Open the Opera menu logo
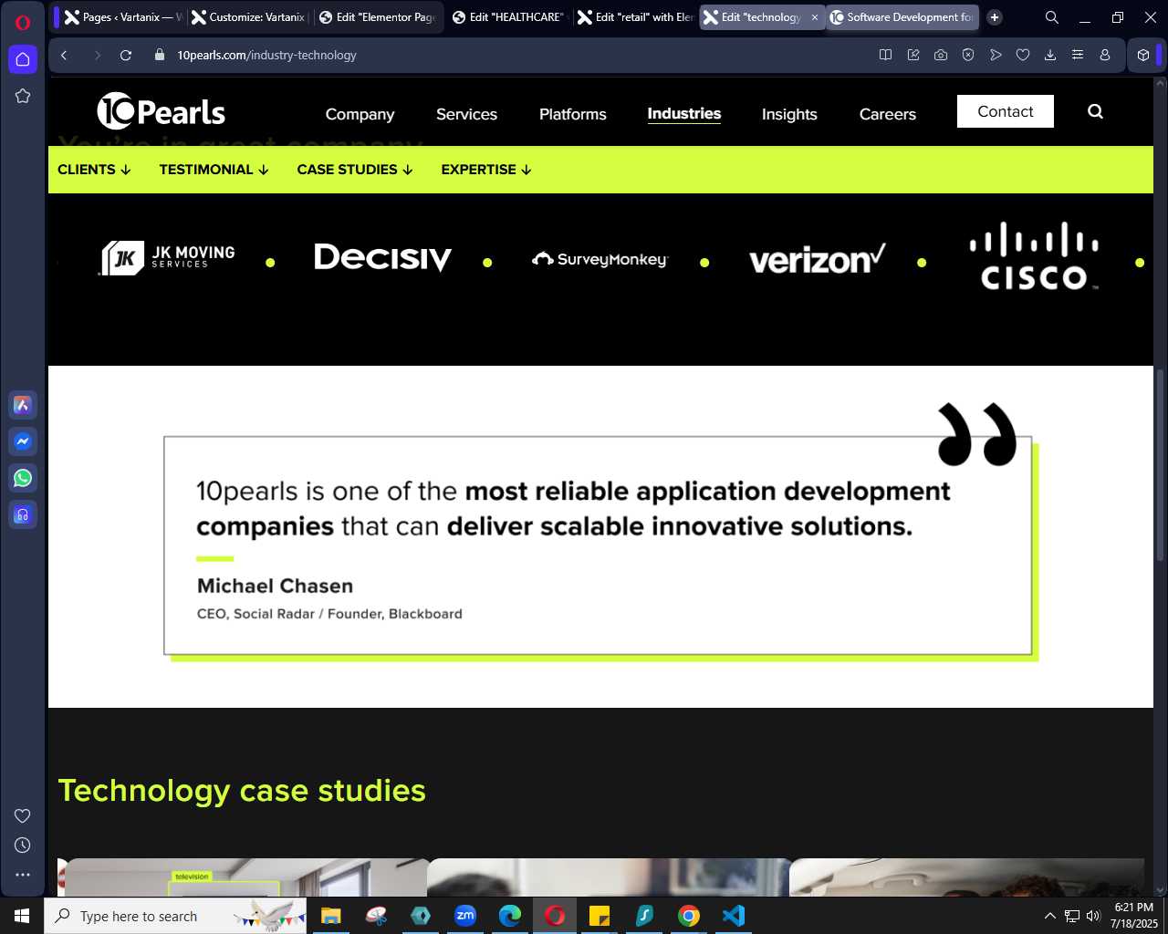This screenshot has width=1168, height=934. [x=23, y=23]
